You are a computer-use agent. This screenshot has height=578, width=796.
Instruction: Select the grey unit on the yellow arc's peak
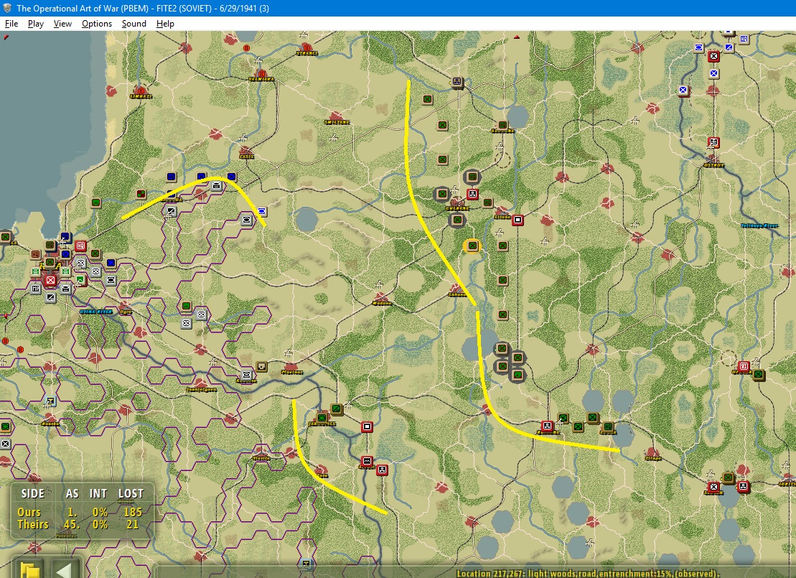coord(216,185)
